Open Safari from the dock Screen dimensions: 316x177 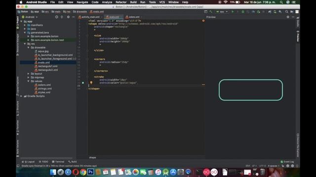click(x=68, y=172)
